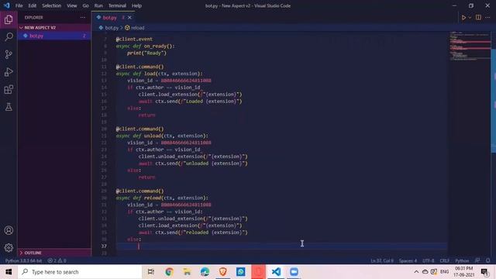This screenshot has width=496, height=279.
Task: Open the Windows Start menu
Action: click(x=9, y=272)
